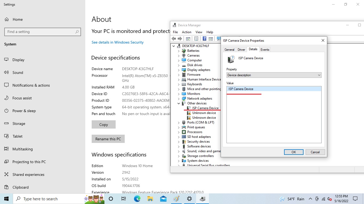The image size is (364, 204).
Task: Open notification center on taskbar
Action: pyautogui.click(x=355, y=199)
